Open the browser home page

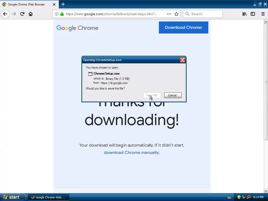pos(31,14)
